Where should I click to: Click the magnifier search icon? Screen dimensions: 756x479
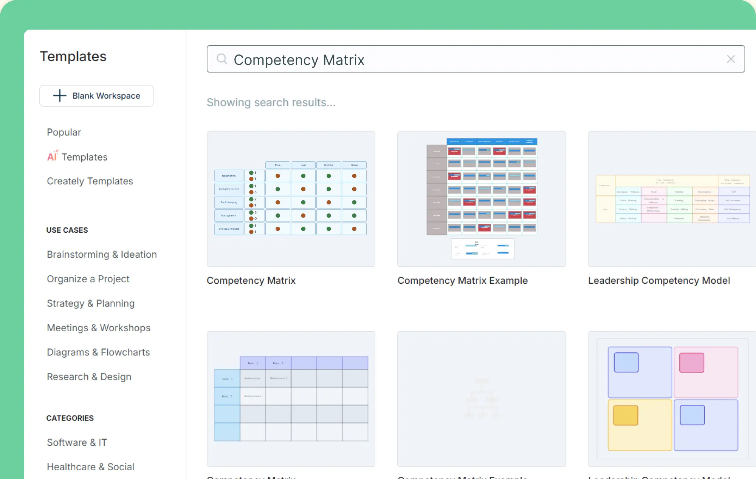tap(222, 59)
